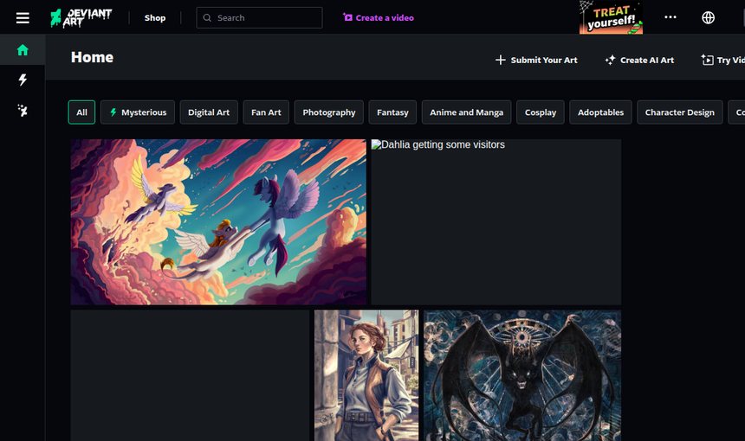
Task: Open the flying pegasus ponies artwork
Action: click(x=218, y=222)
